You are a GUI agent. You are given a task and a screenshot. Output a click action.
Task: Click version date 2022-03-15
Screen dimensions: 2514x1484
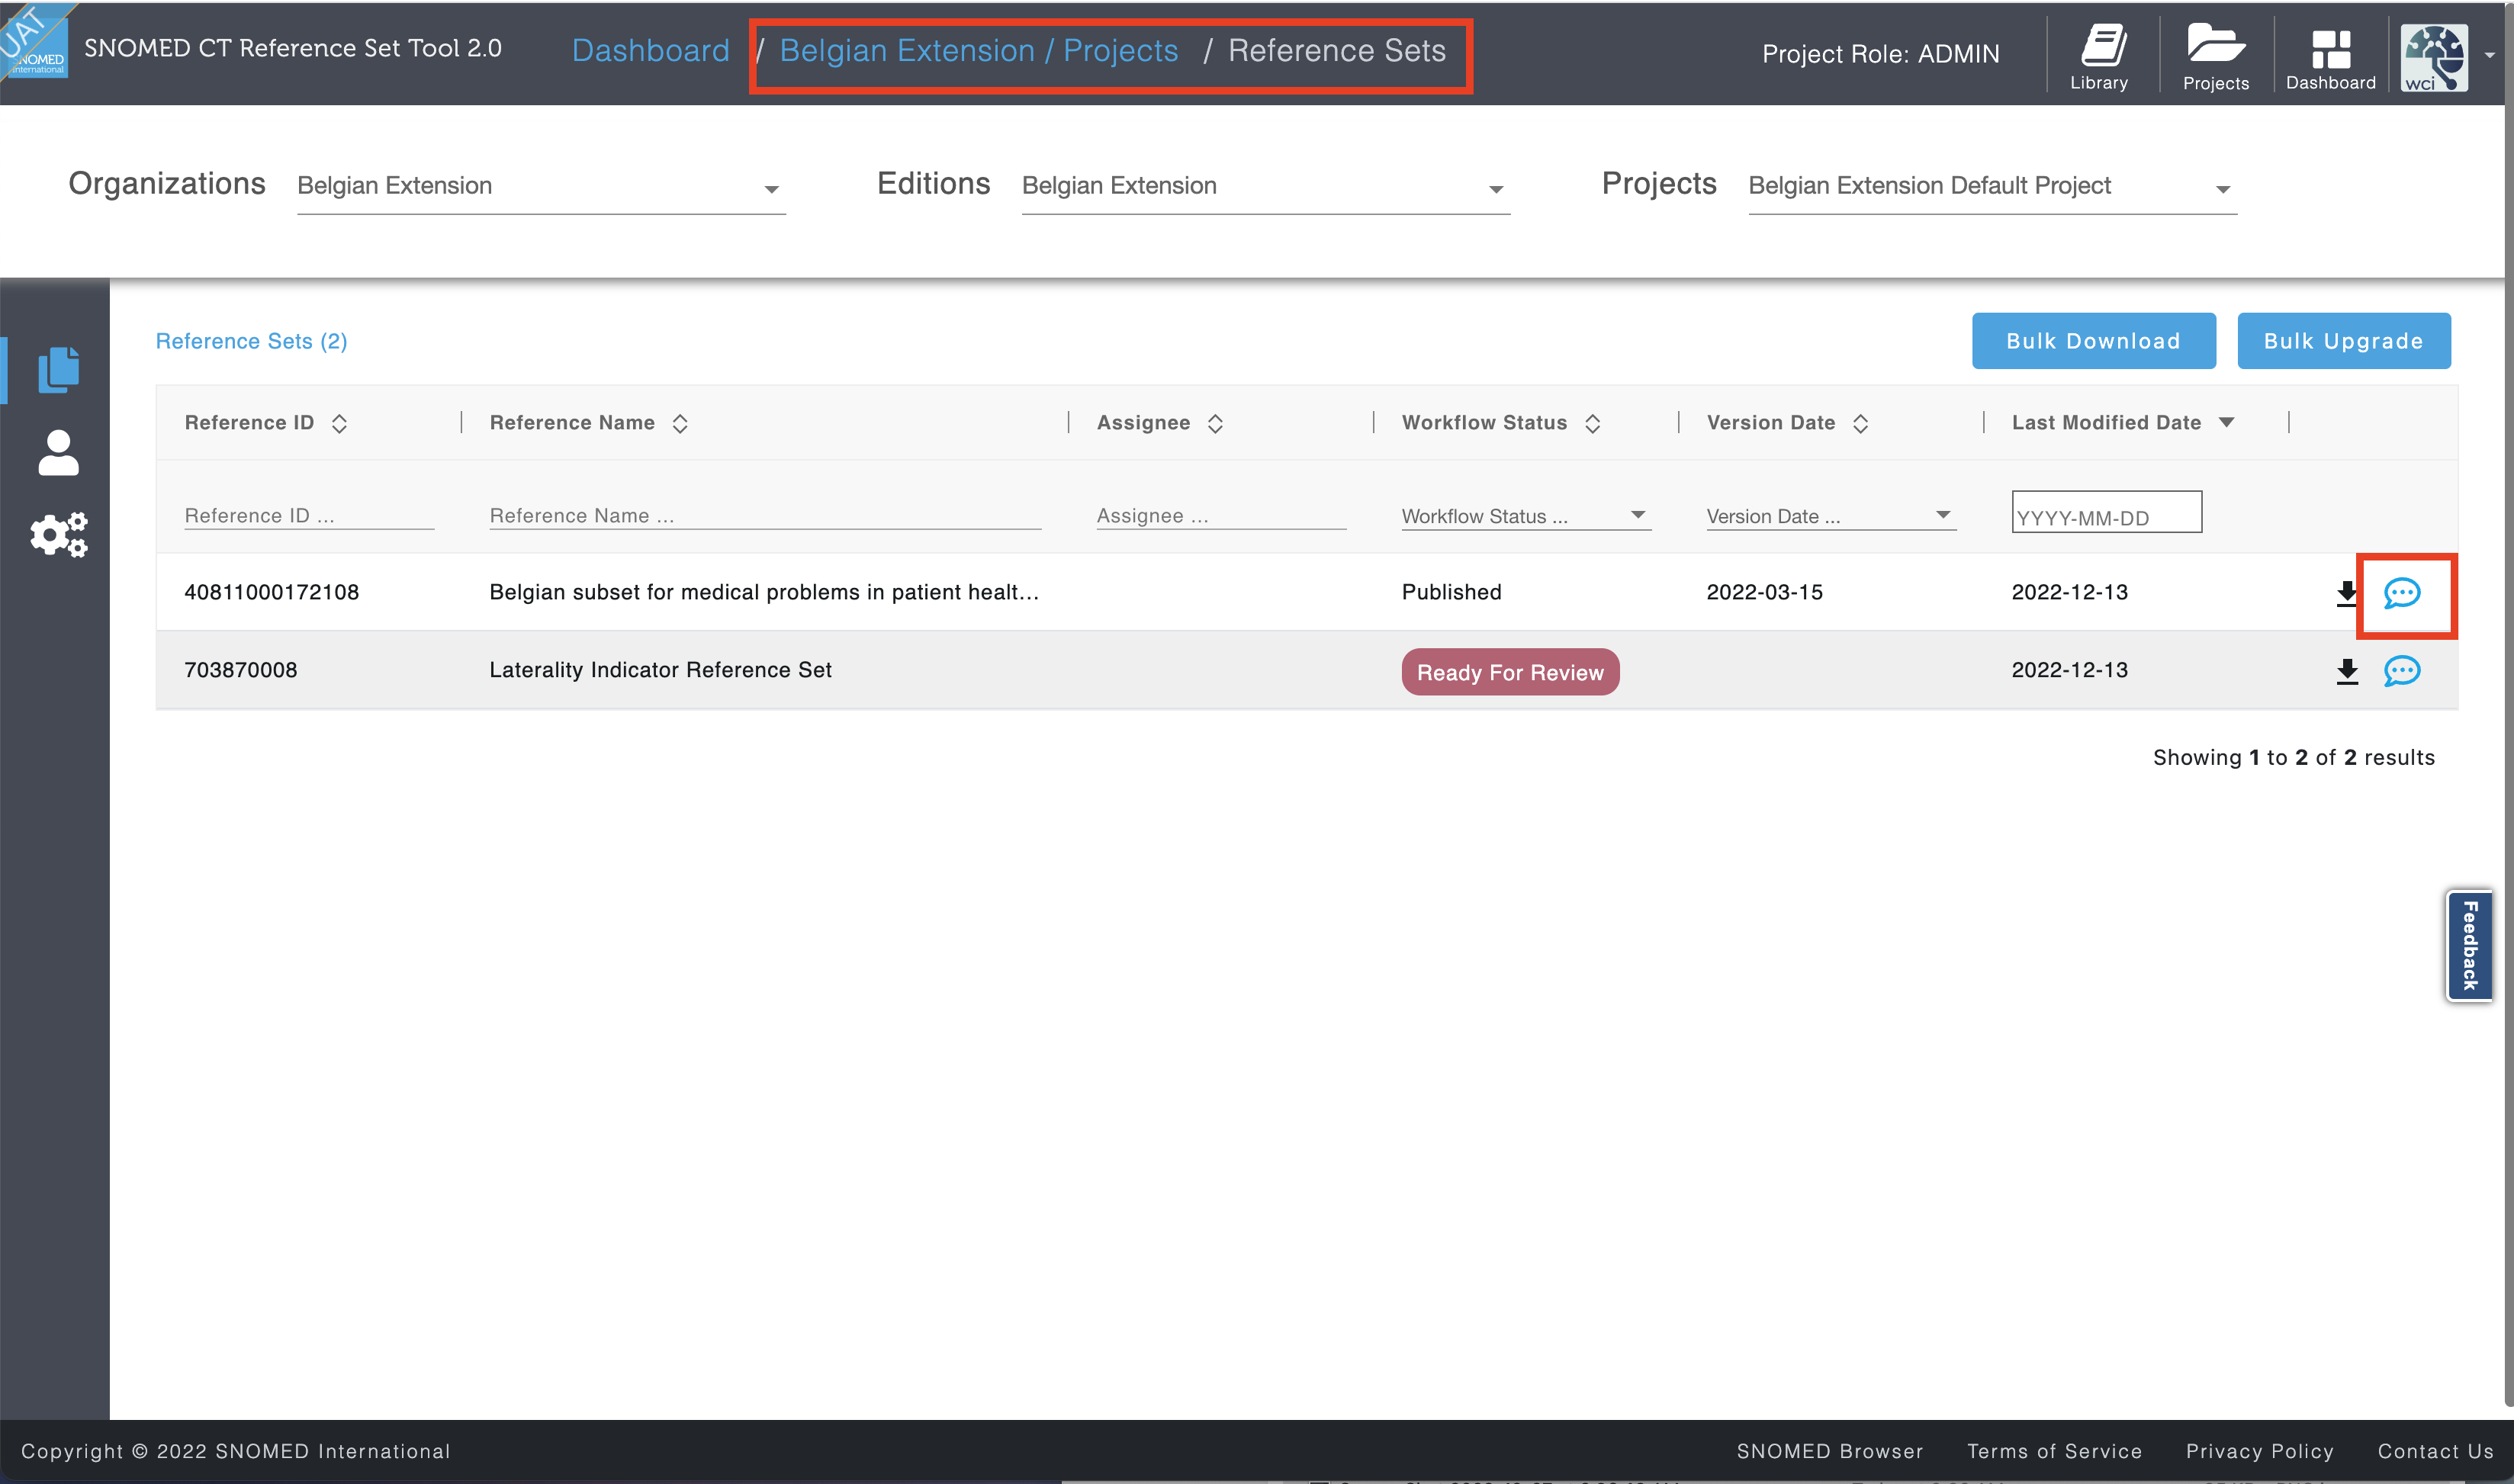1764,592
